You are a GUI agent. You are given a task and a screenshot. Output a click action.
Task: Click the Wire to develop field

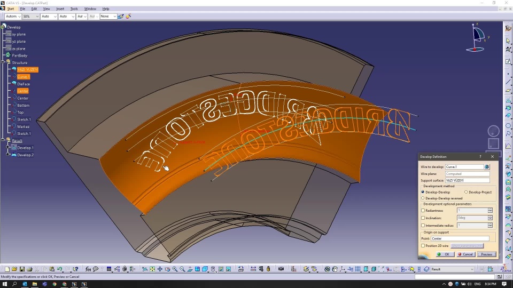click(464, 167)
